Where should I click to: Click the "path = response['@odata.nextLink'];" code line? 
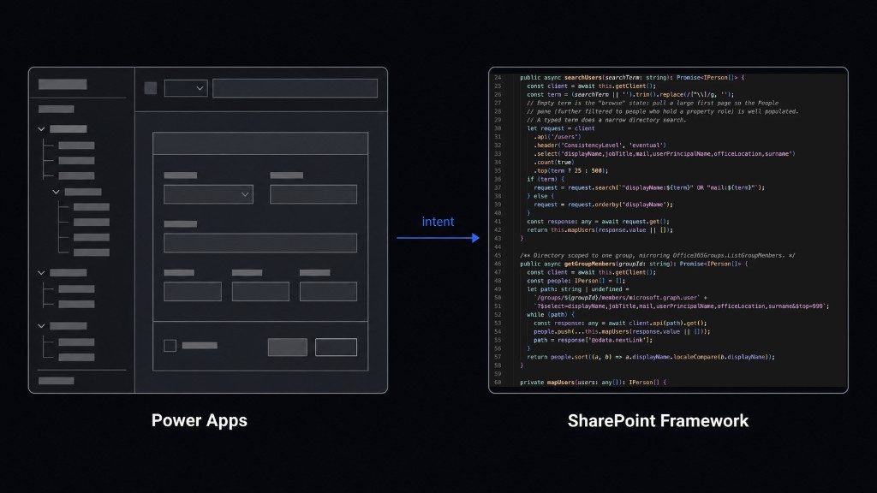pos(593,340)
